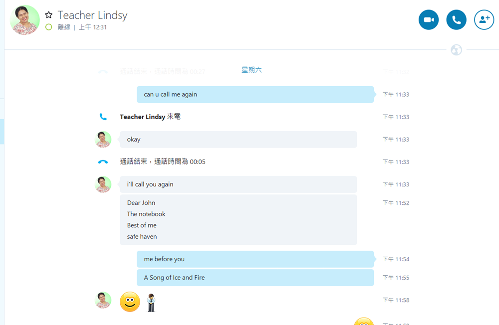Click the status circle near 離線
The width and height of the screenshot is (499, 325).
click(49, 27)
